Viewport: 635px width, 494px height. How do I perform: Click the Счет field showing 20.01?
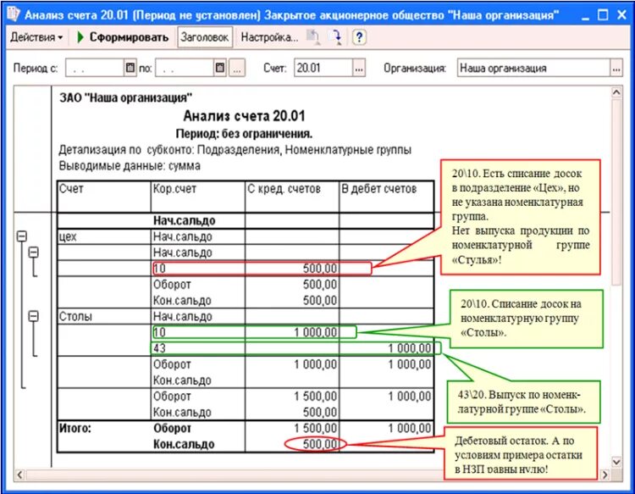[x=323, y=68]
